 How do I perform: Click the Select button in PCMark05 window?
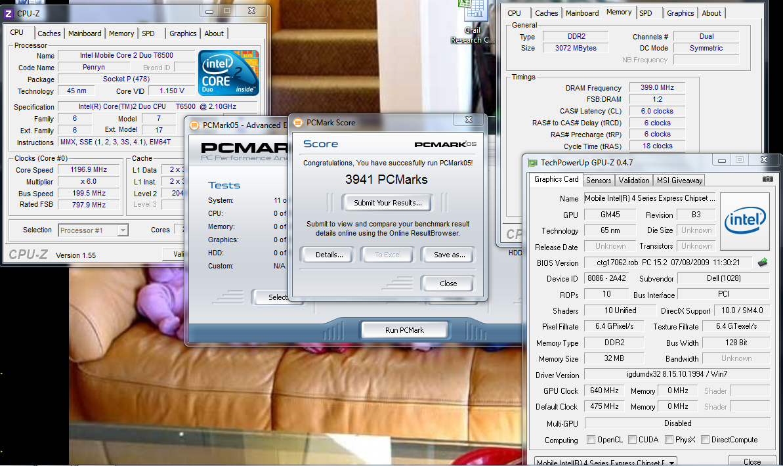(278, 297)
